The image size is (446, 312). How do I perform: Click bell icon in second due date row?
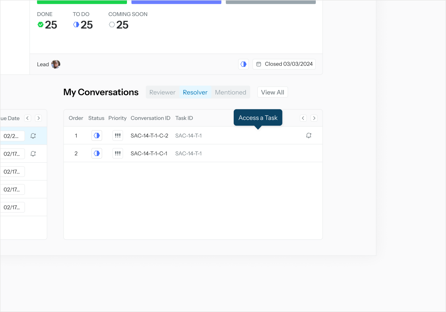(x=33, y=154)
